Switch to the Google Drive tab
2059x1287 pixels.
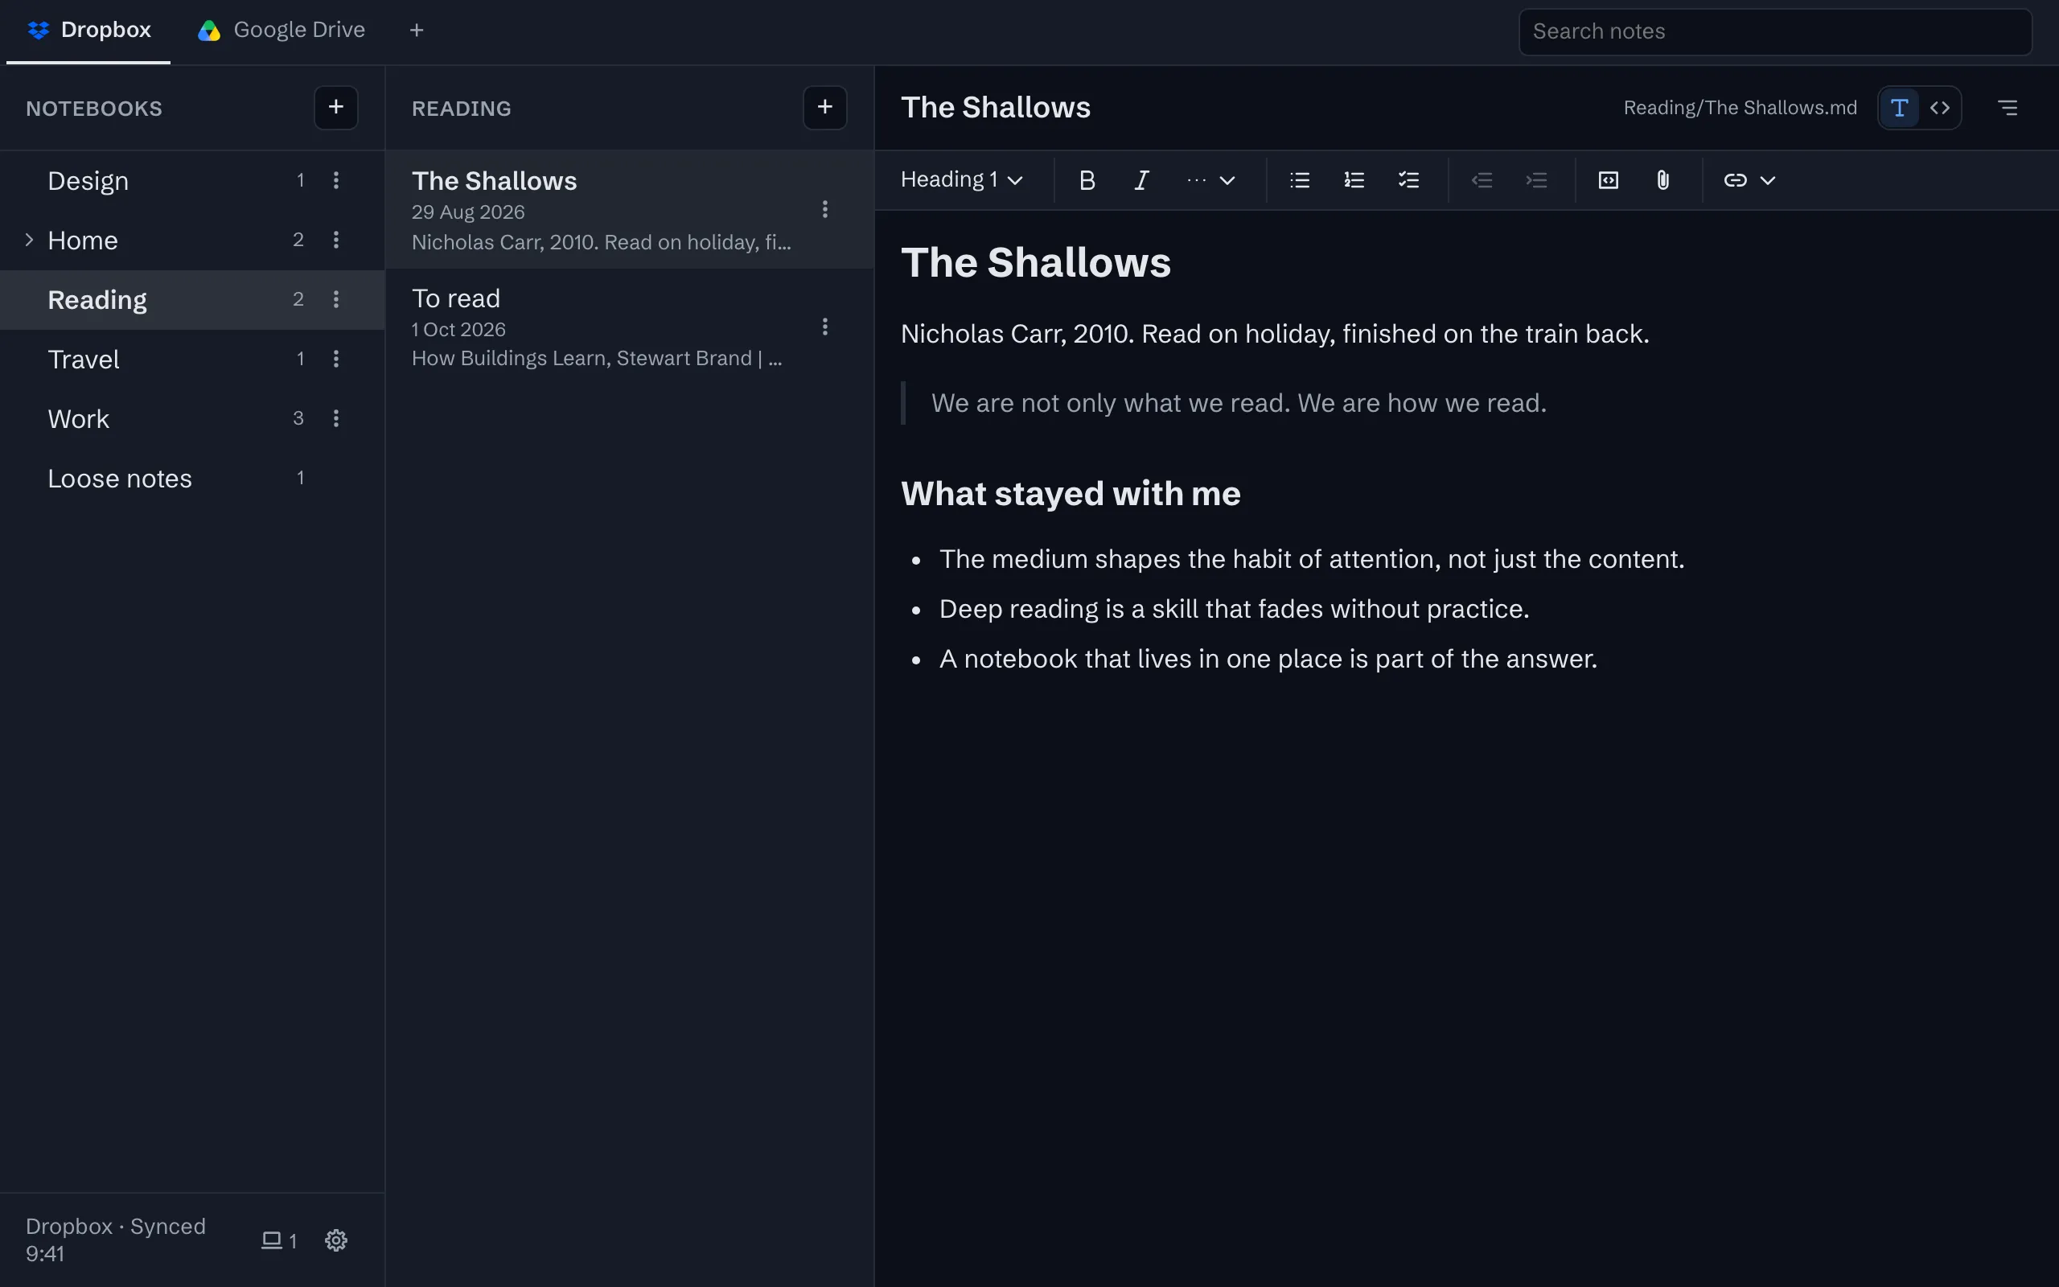pyautogui.click(x=282, y=31)
